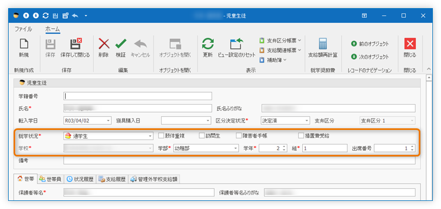Toggle the 措置費受給 checkbox
Screen dimensions: 441x209
(x=301, y=136)
